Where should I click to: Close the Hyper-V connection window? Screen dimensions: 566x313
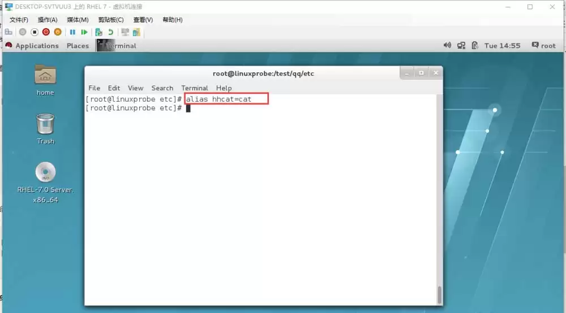click(552, 7)
